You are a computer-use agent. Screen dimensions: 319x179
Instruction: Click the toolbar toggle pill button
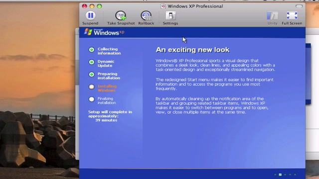[x=299, y=6]
